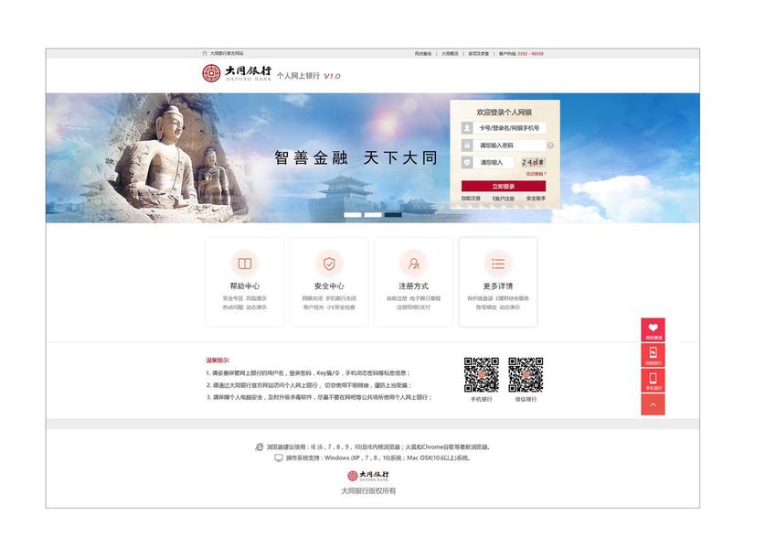This screenshot has width=776, height=549.
Task: Click the 手机银行 QR code
Action: tap(482, 375)
